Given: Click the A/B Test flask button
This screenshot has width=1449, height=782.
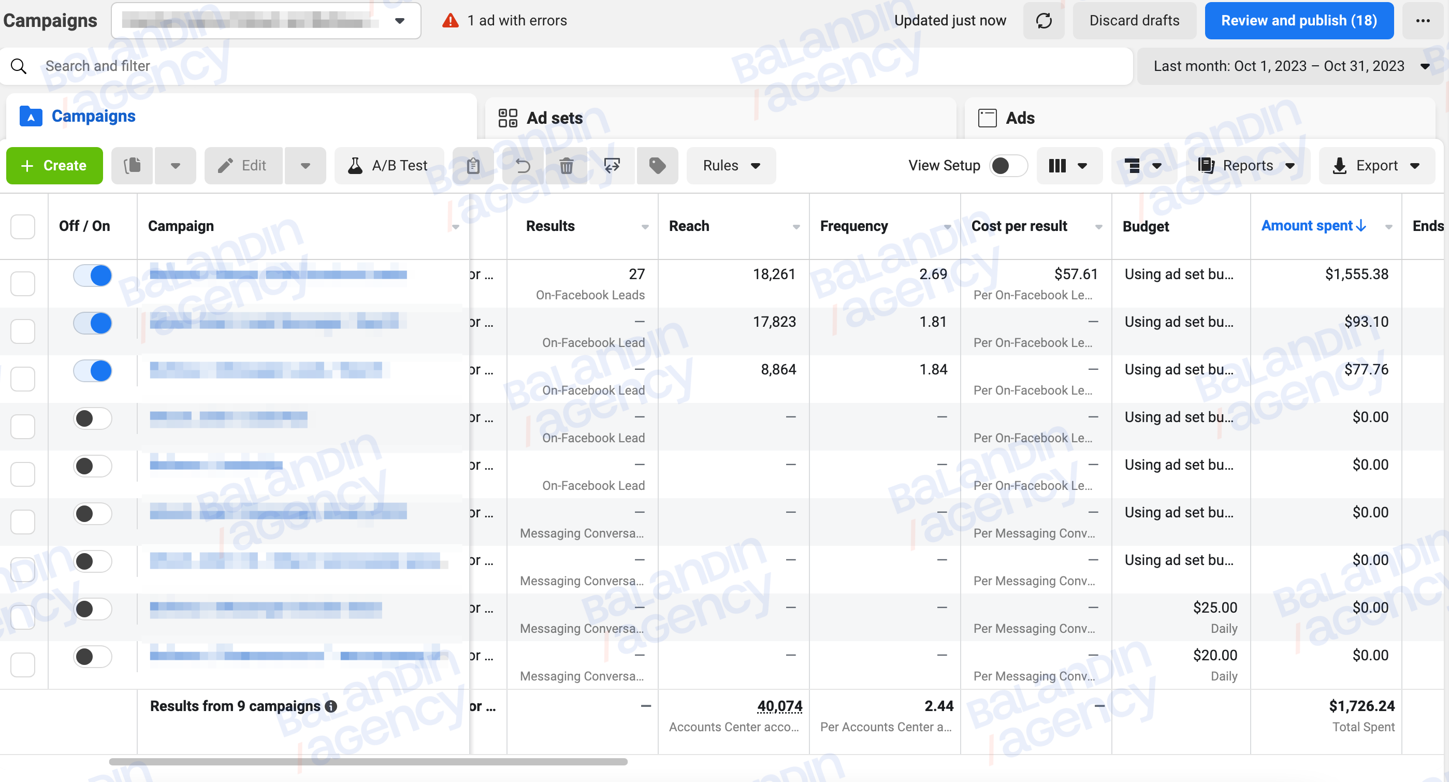Looking at the screenshot, I should click(389, 165).
